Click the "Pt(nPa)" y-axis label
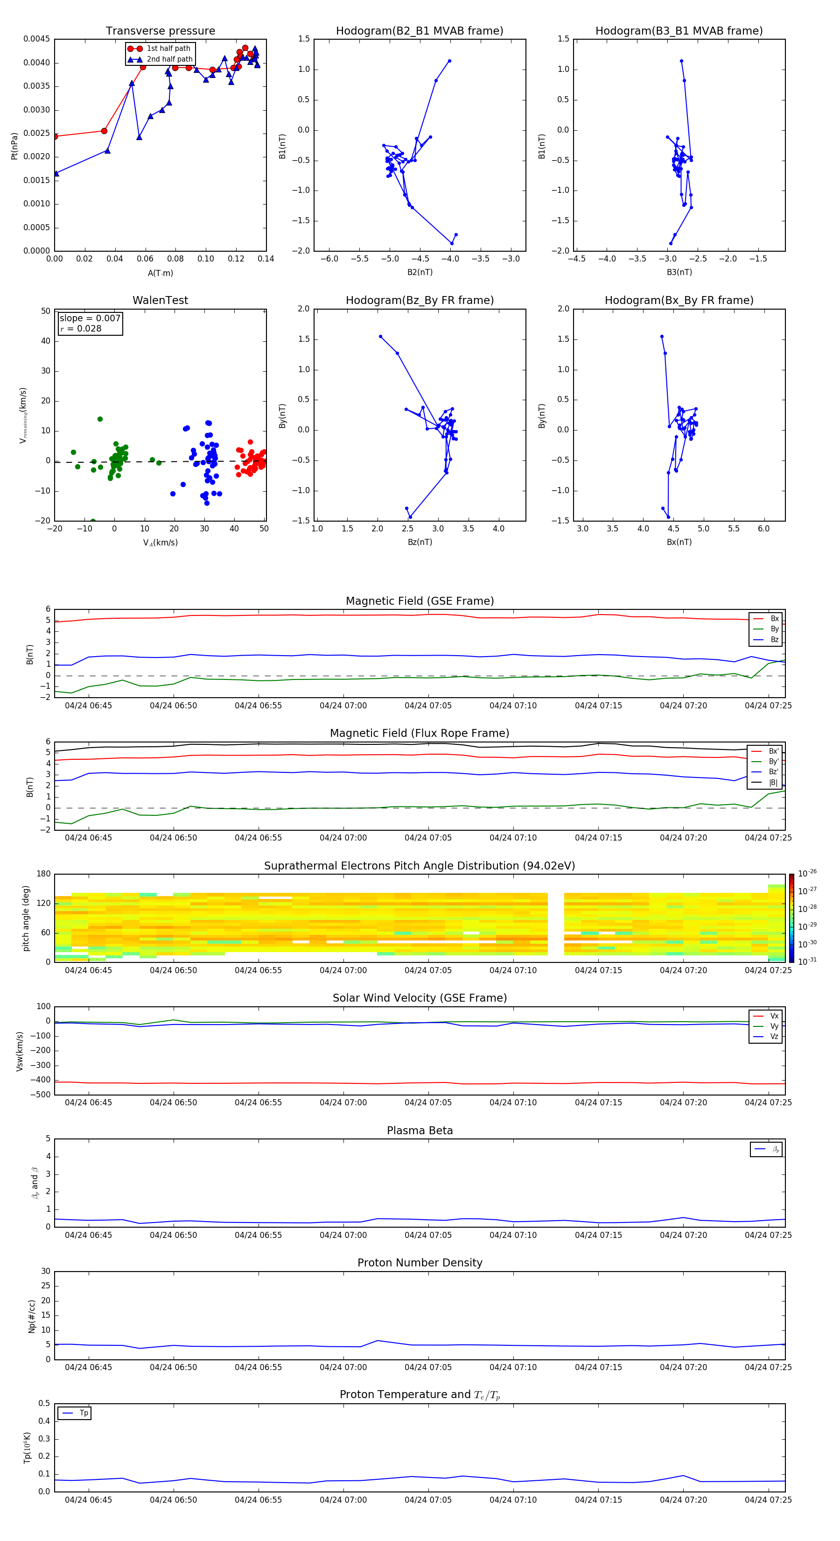 [x=14, y=145]
